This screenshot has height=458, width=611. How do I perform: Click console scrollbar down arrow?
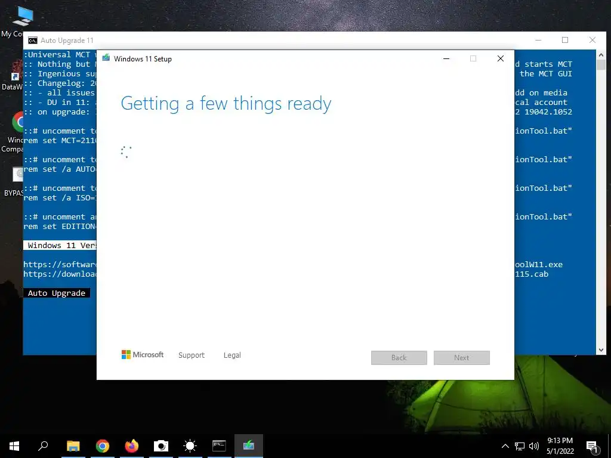click(x=601, y=350)
